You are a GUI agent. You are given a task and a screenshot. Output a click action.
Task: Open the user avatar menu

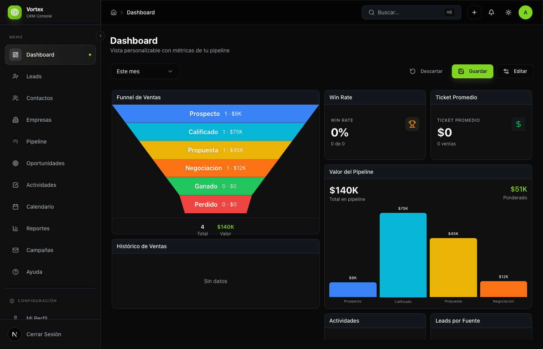526,12
